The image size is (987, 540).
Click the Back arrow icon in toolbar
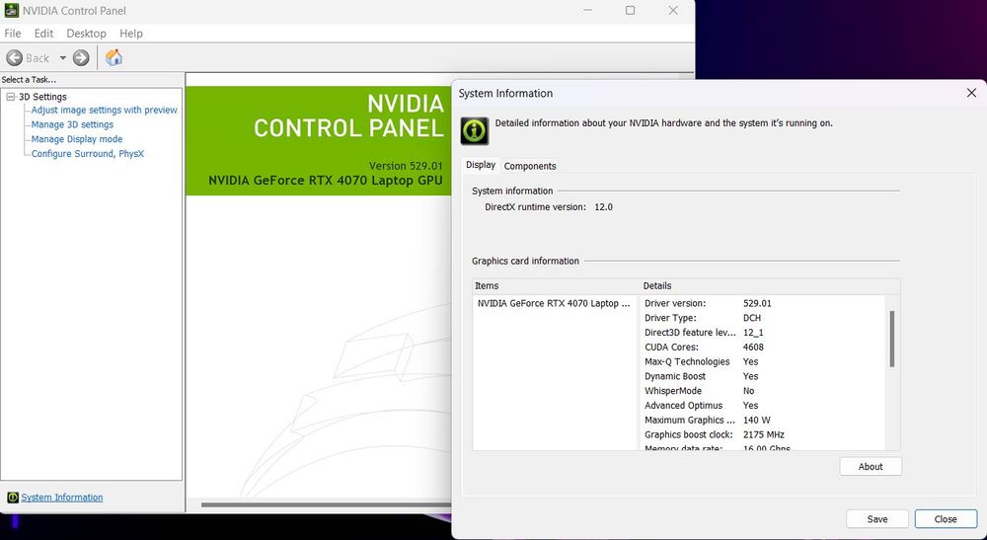[x=15, y=58]
